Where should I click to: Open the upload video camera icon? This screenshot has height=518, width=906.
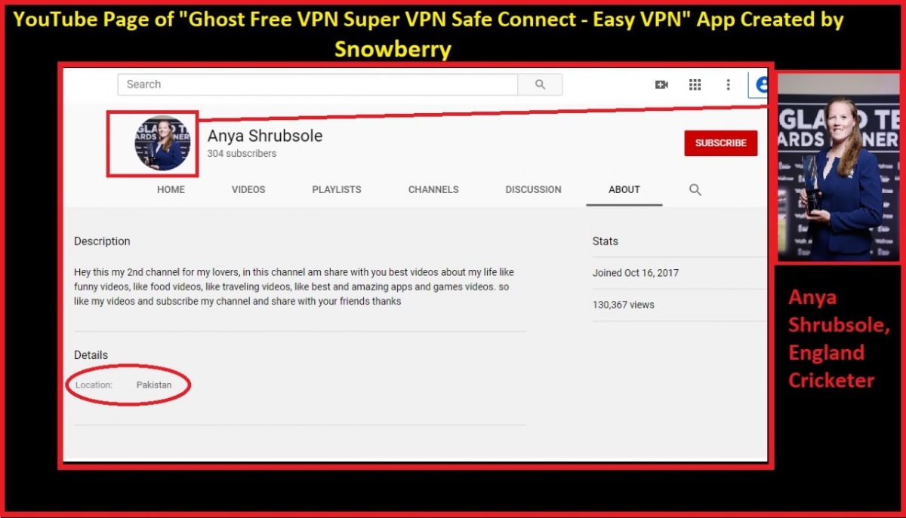pos(661,84)
